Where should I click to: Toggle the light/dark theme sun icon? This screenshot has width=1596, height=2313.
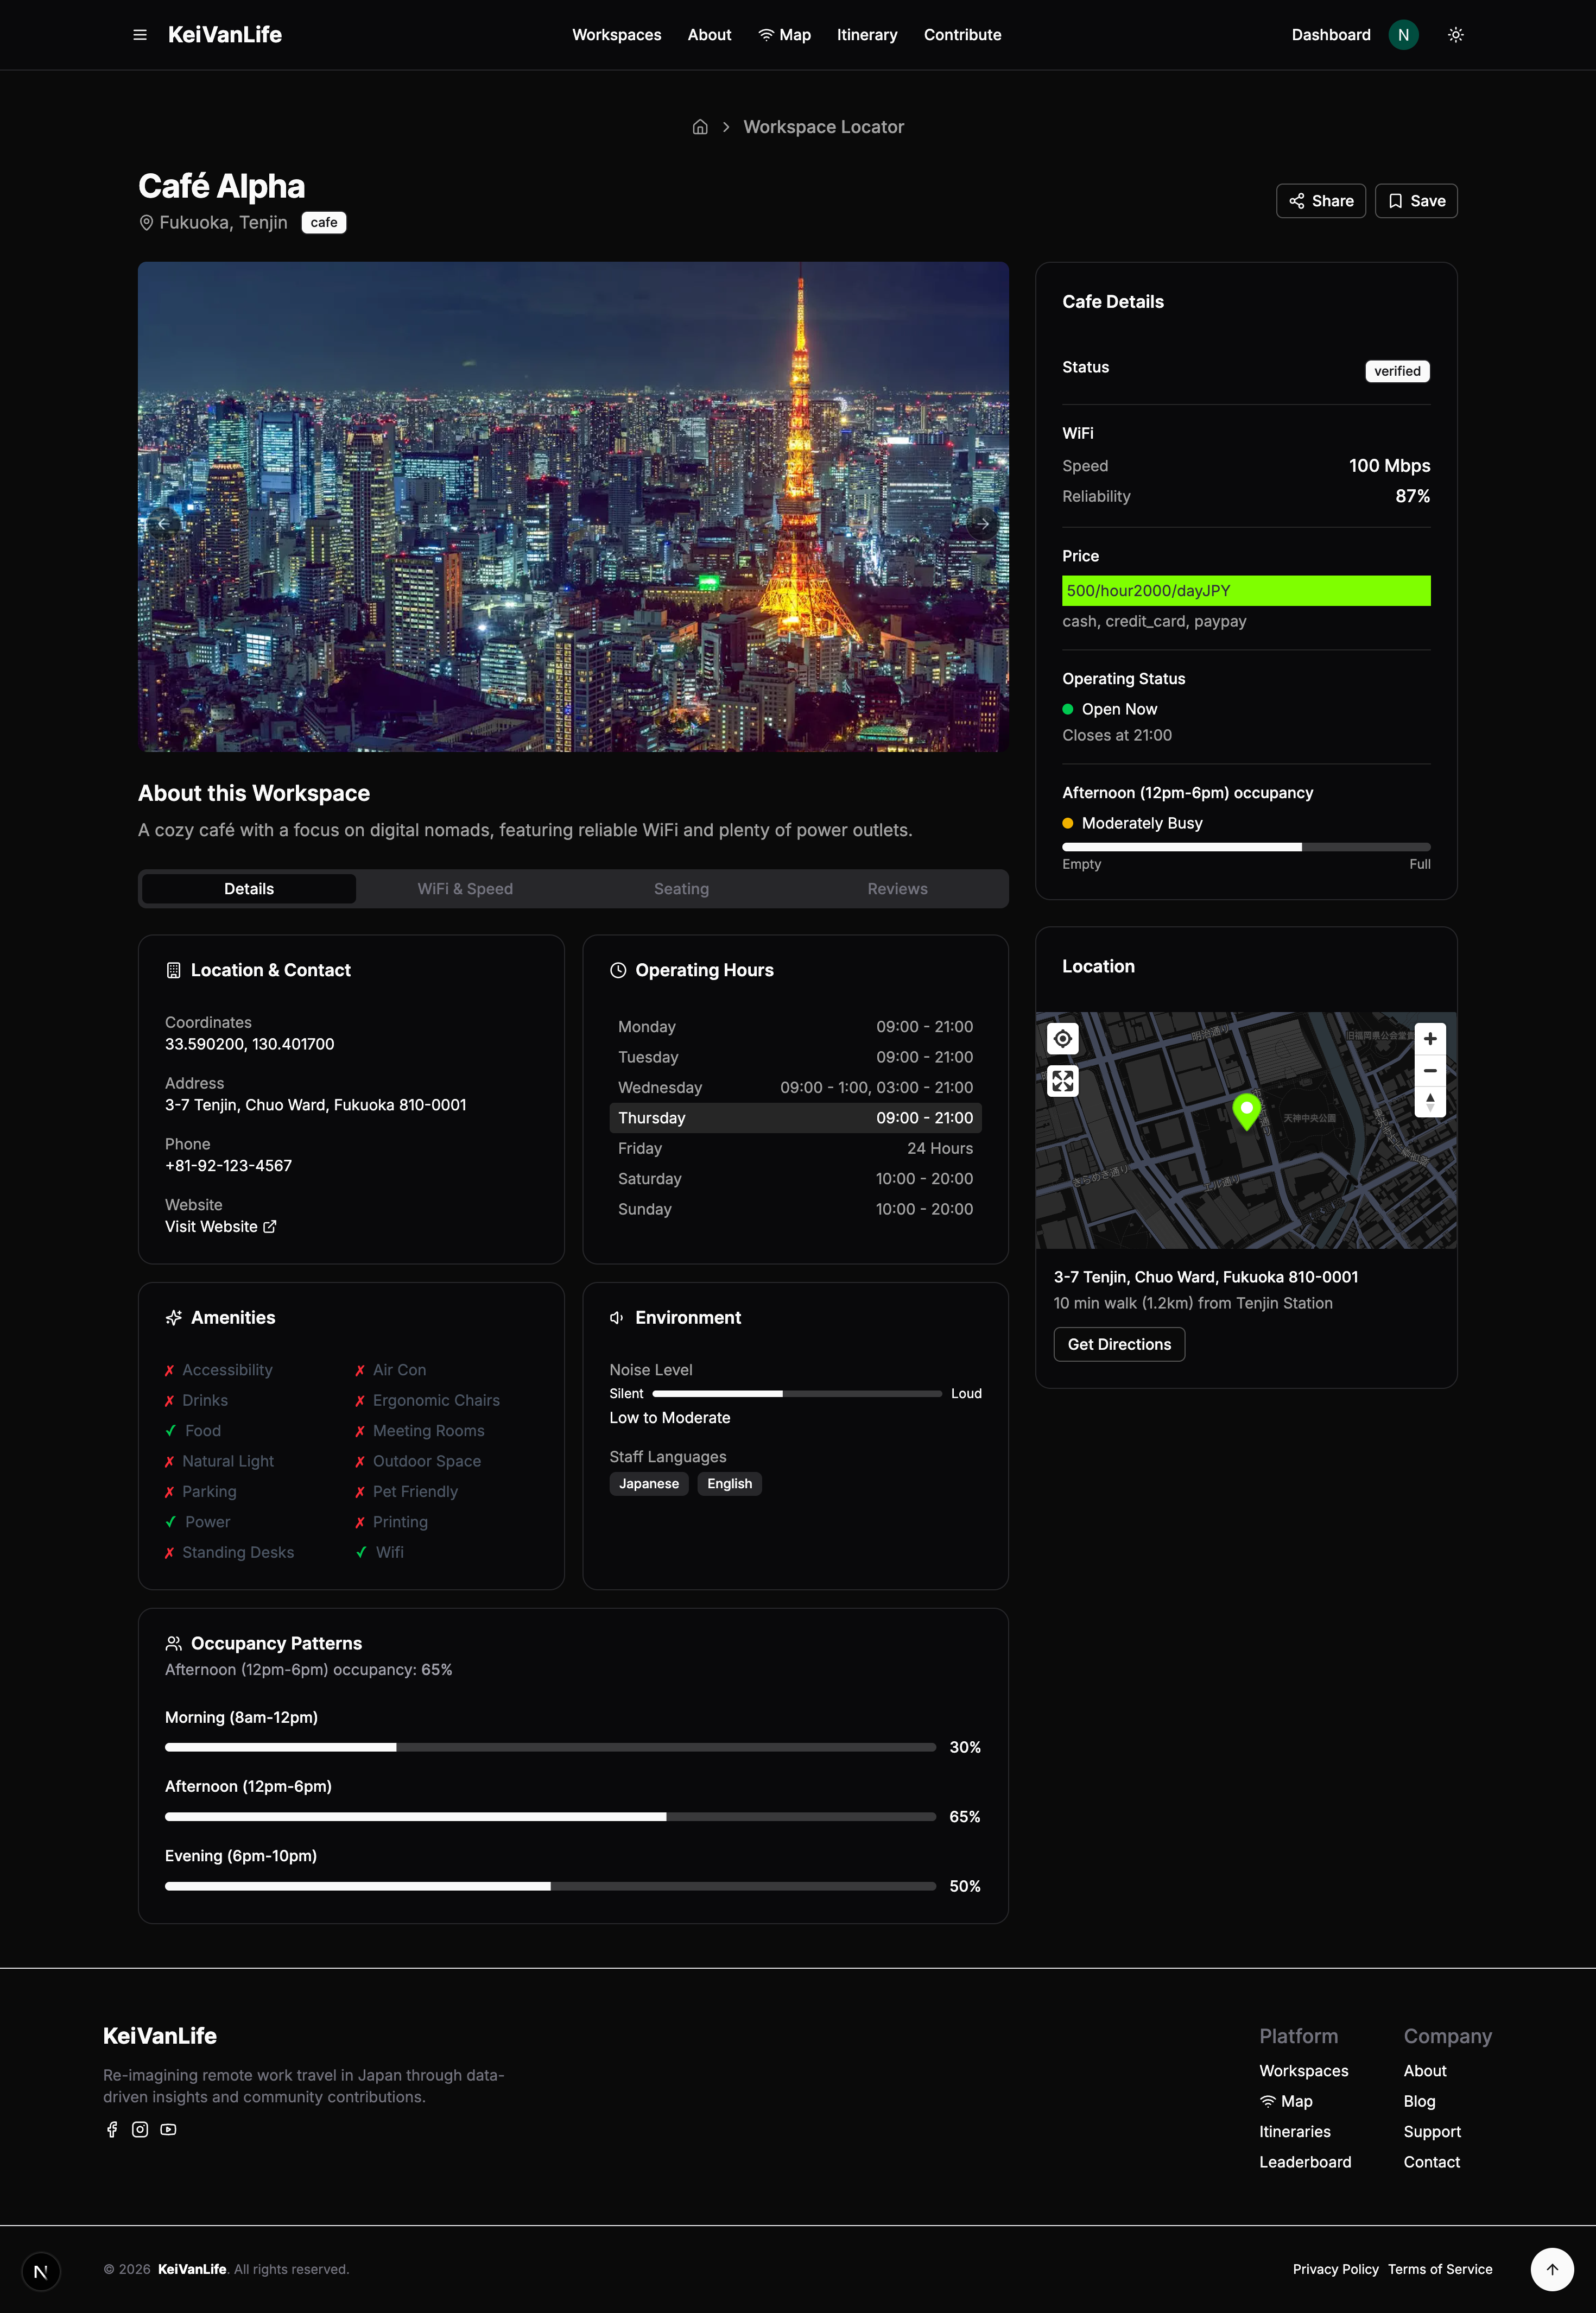coord(1455,35)
